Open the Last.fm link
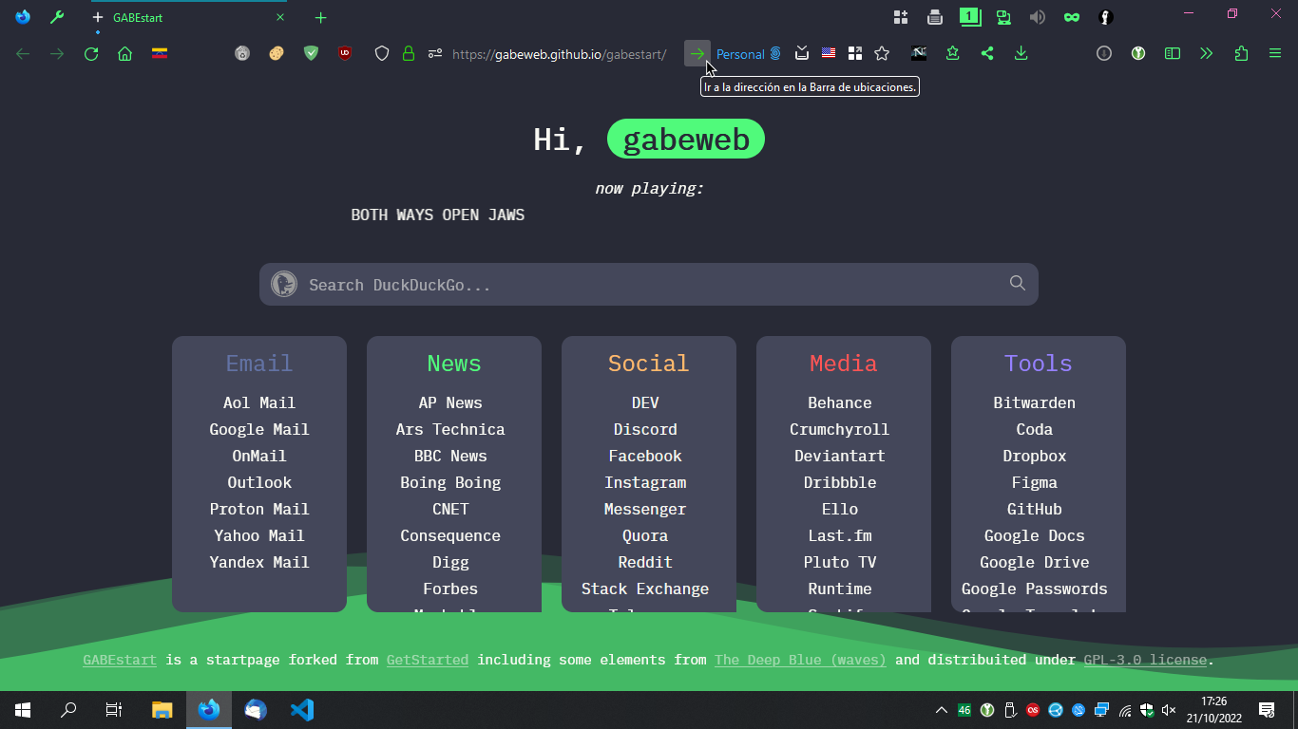Image resolution: width=1298 pixels, height=729 pixels. (x=840, y=535)
